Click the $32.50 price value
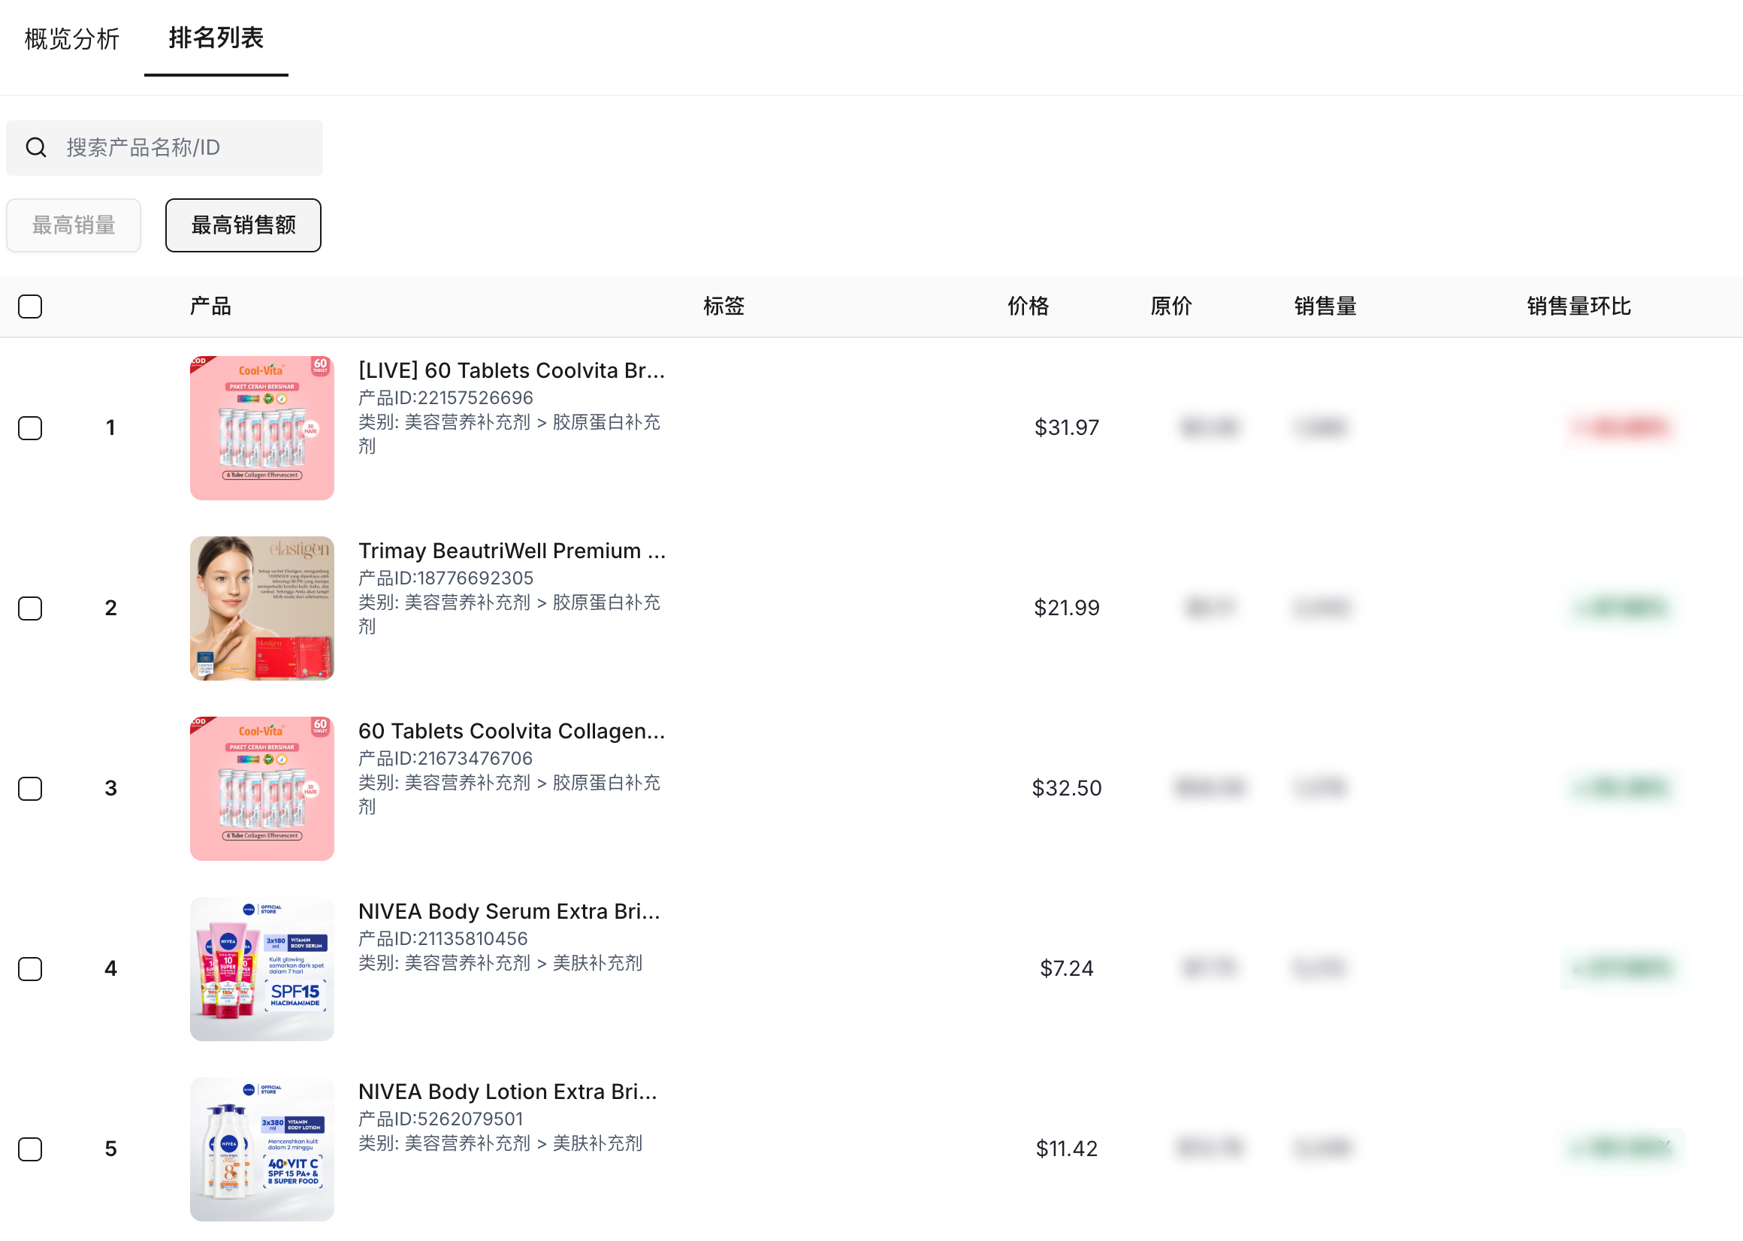Screen dimensions: 1743x1241 (x=1067, y=789)
